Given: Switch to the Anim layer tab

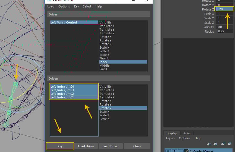Looking at the screenshot, I should [x=187, y=133].
